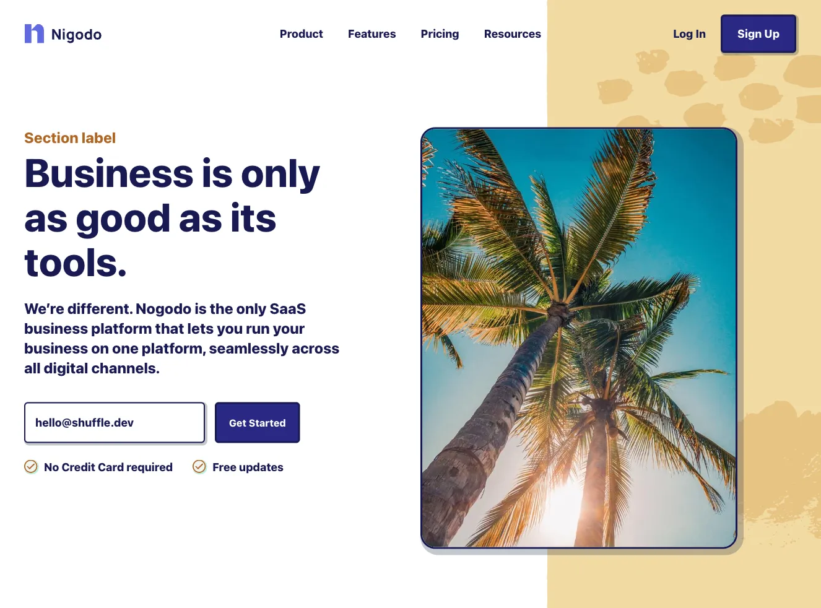Viewport: 821px width, 608px height.
Task: Click the Free updates checkmark icon
Action: (199, 467)
